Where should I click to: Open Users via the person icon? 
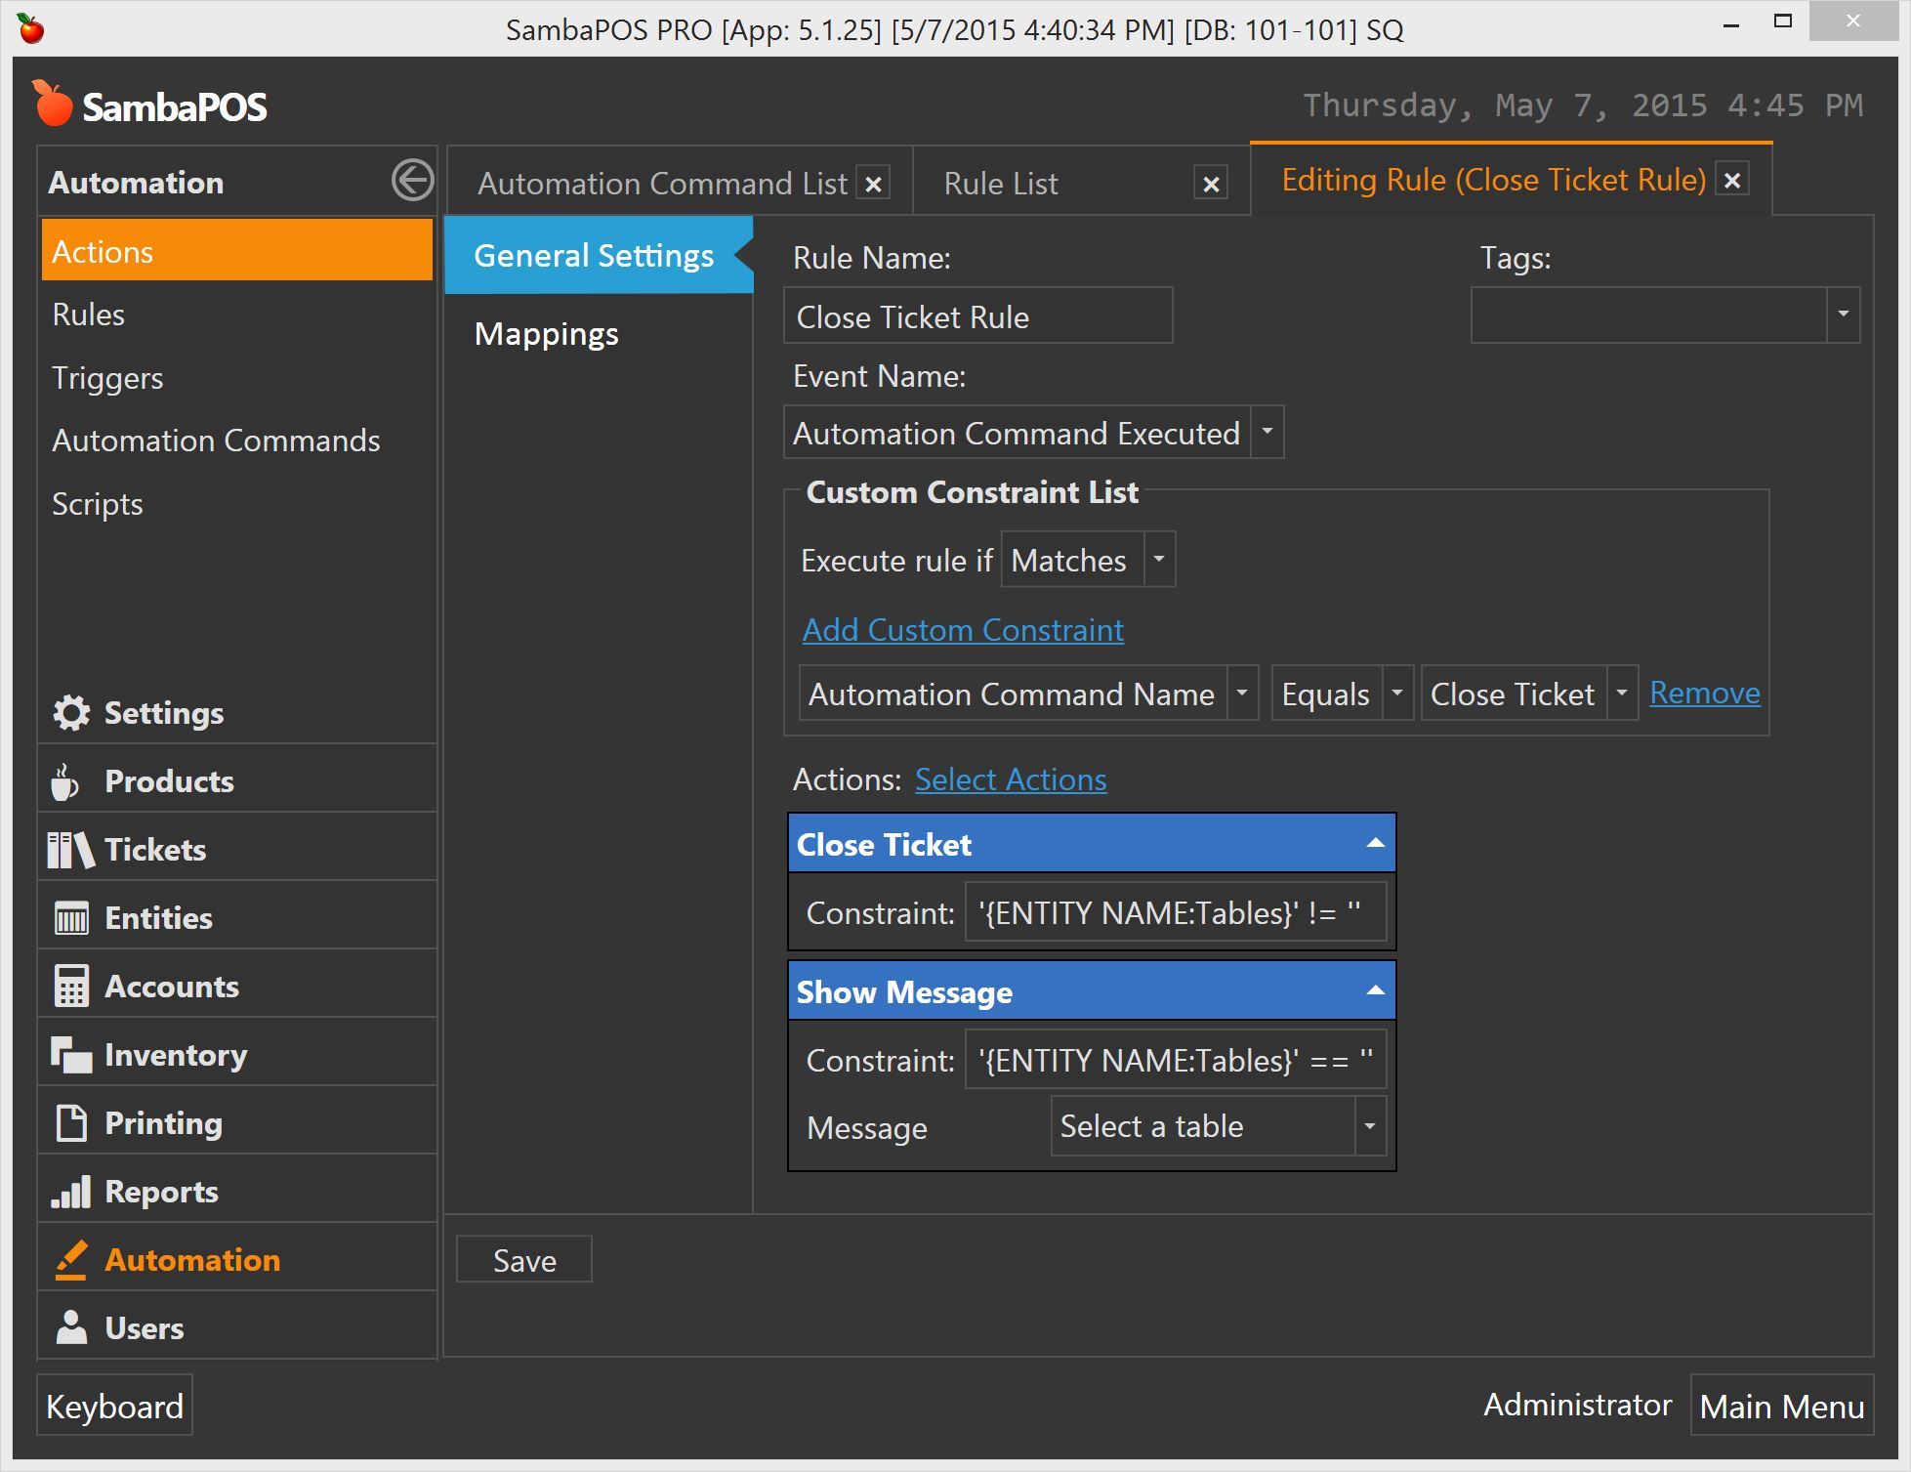coord(71,1328)
